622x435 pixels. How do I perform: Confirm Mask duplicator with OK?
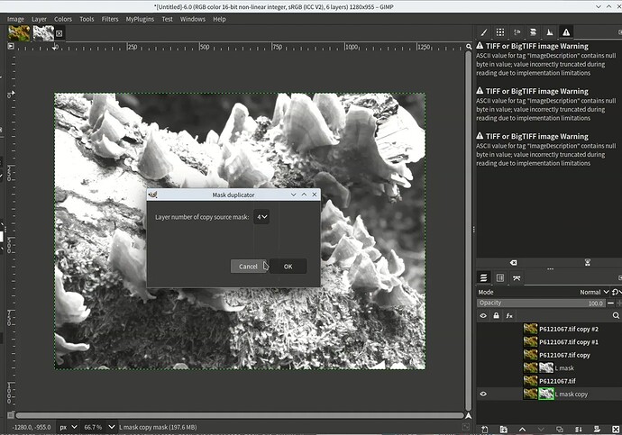tap(288, 267)
